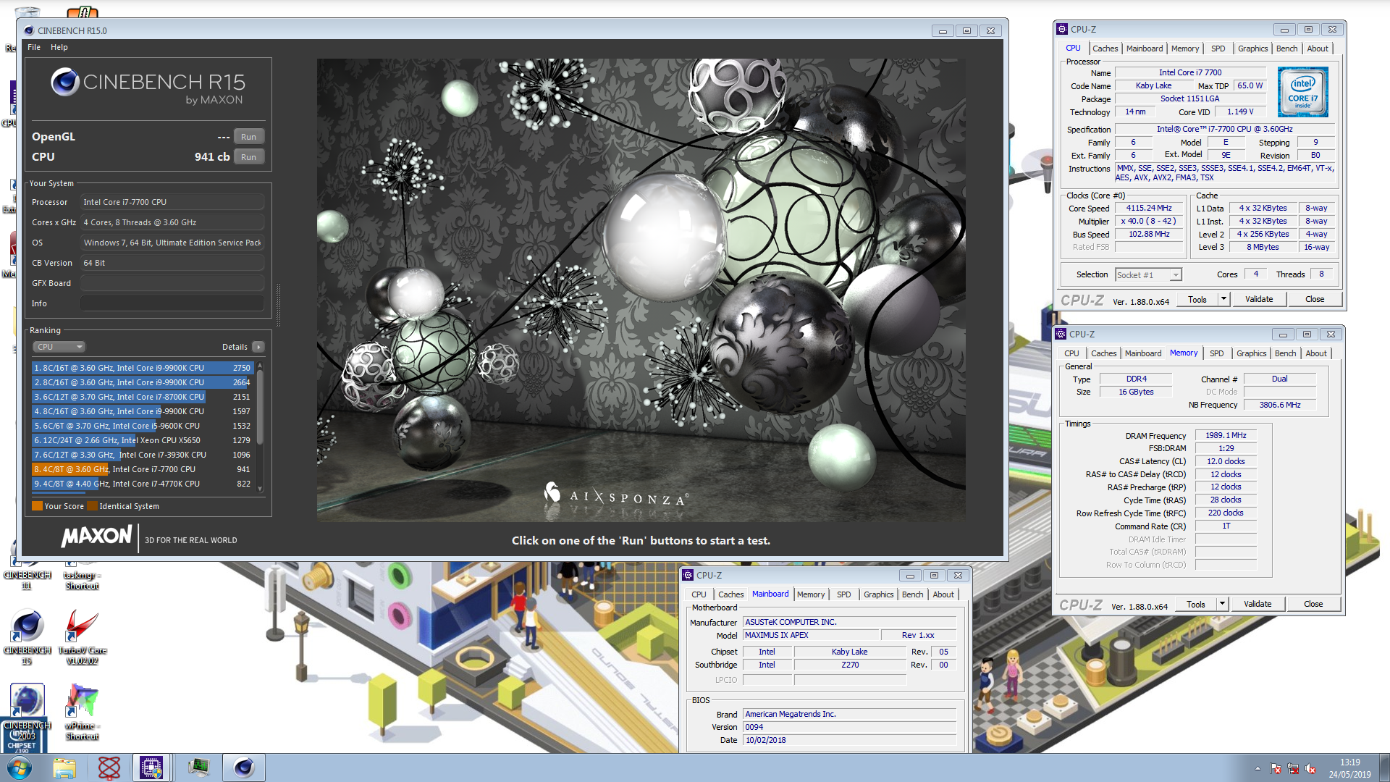The width and height of the screenshot is (1390, 782).
Task: Minimize the Cinebench R15.0 window
Action: pos(943,30)
